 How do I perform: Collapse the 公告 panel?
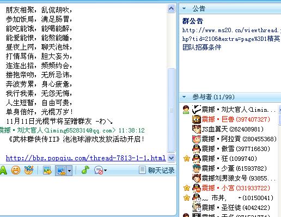pyautogui.click(x=184, y=8)
